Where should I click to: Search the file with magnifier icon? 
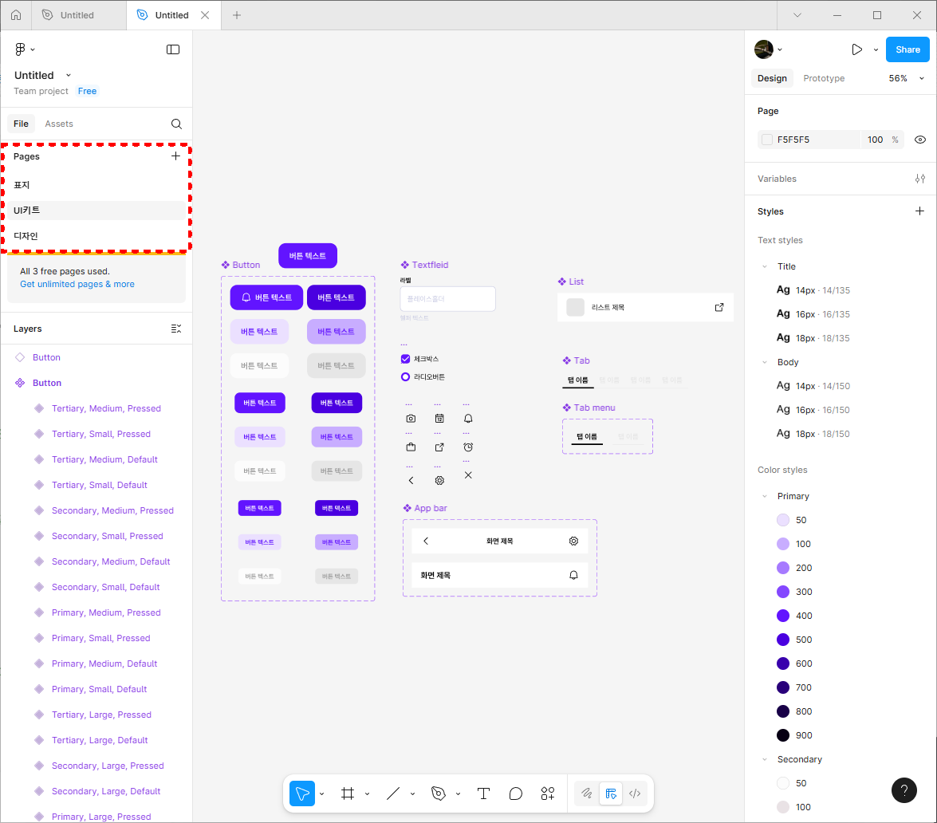176,124
